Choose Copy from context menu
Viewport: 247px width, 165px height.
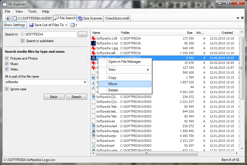[125, 78]
